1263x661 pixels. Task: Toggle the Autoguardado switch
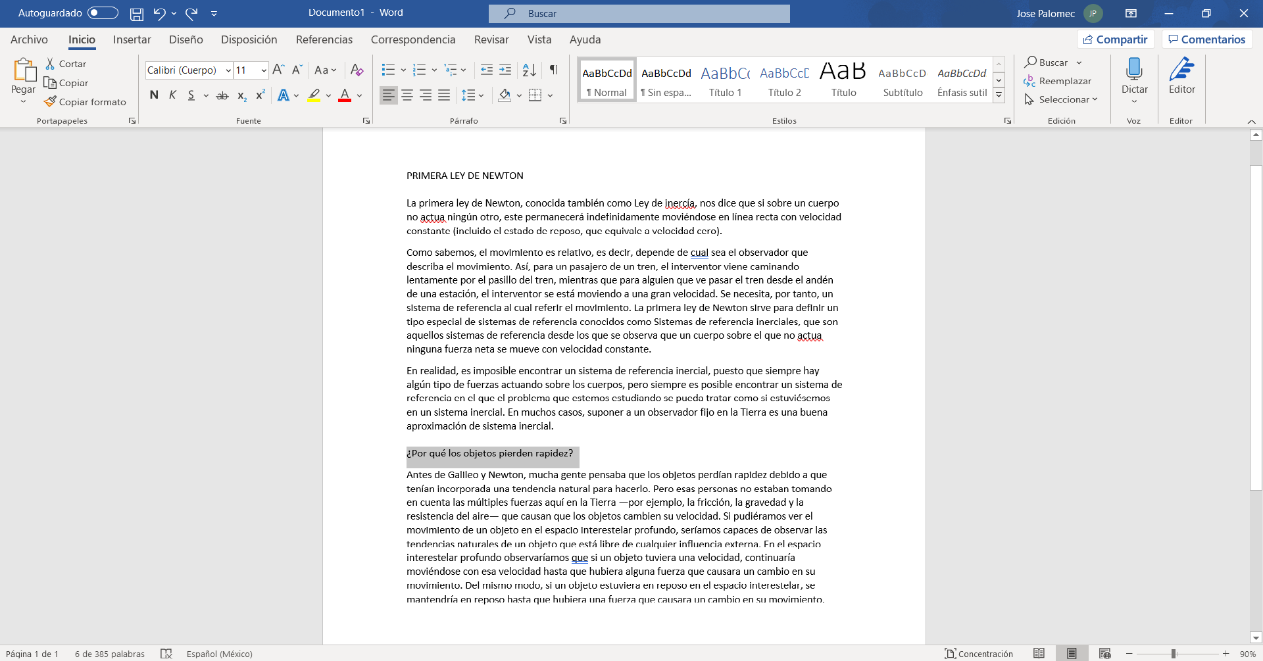[103, 13]
